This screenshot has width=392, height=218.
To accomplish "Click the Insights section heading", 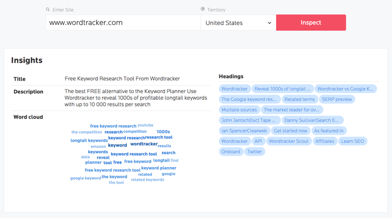I will (27, 60).
